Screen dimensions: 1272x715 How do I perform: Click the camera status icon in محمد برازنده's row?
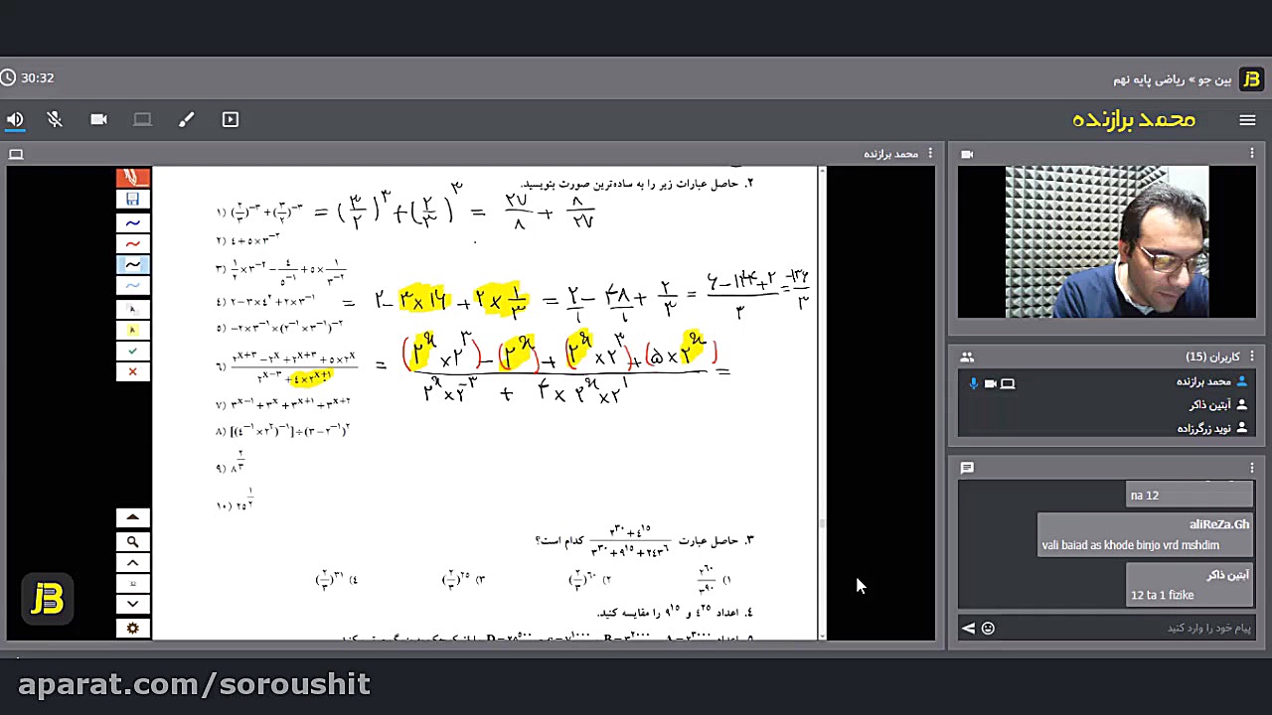click(x=990, y=383)
